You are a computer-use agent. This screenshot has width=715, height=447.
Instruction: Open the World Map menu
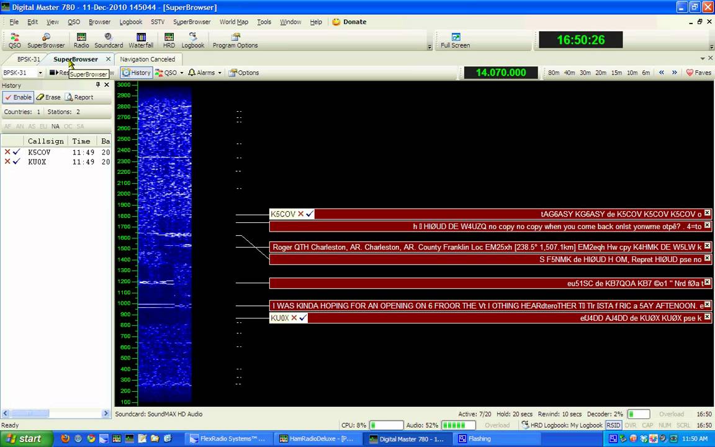click(233, 22)
